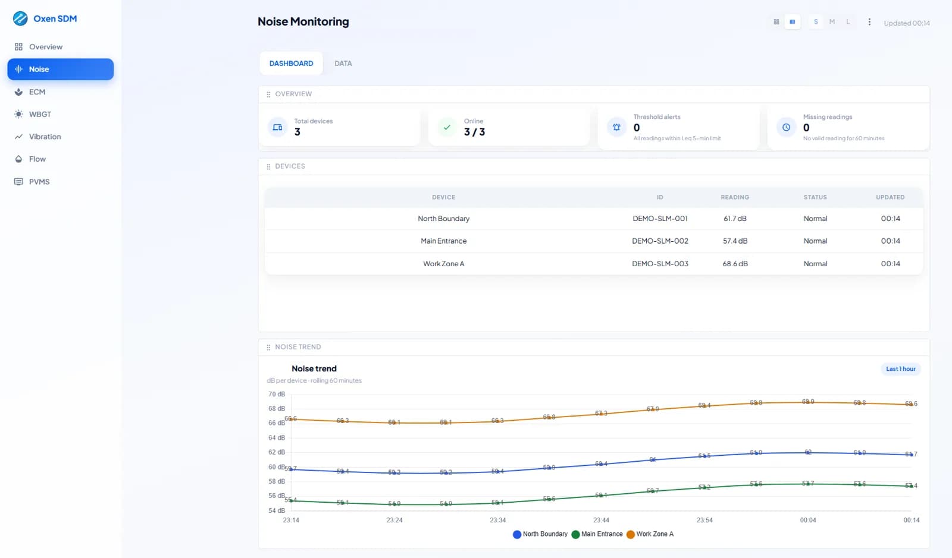Click the Last 1 hour button
952x558 pixels.
(900, 369)
